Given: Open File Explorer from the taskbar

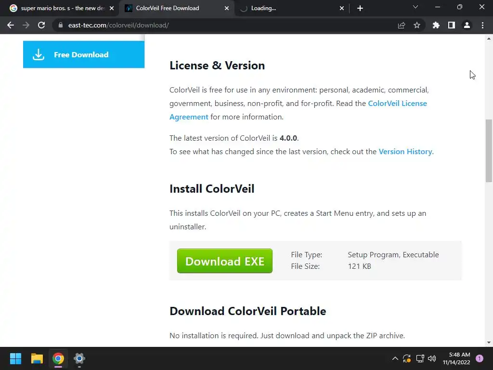Looking at the screenshot, I should point(37,358).
